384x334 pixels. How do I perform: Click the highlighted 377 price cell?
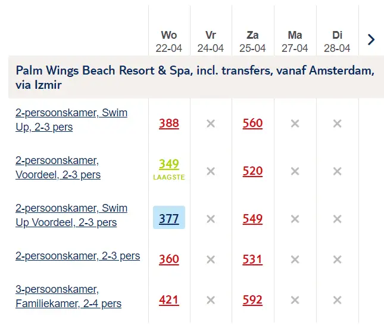click(169, 218)
